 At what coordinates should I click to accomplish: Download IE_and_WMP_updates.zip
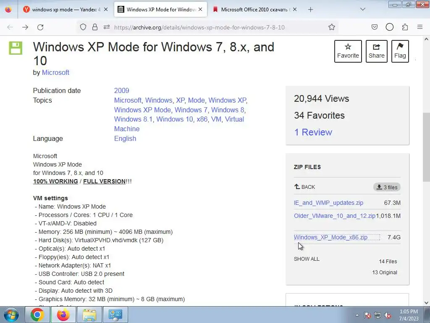coord(328,203)
